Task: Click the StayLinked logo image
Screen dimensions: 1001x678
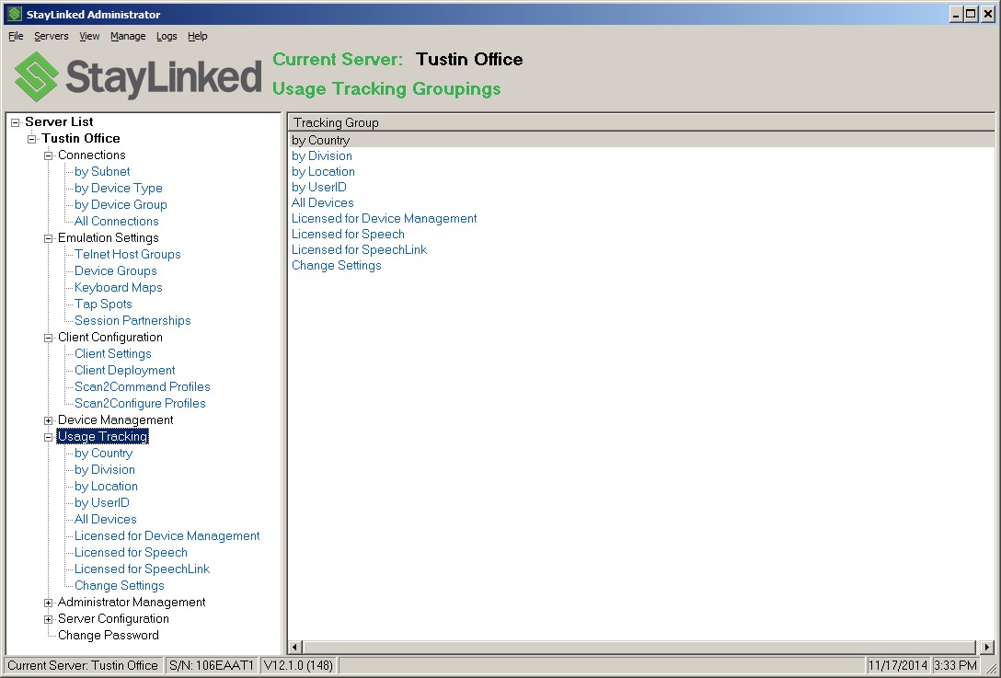Action: (x=135, y=78)
